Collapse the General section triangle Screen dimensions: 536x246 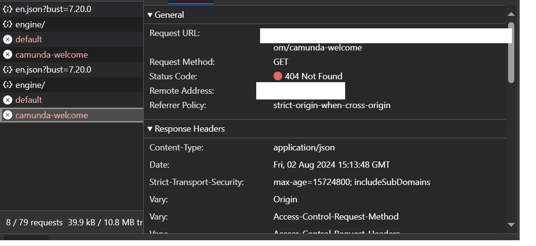point(150,15)
